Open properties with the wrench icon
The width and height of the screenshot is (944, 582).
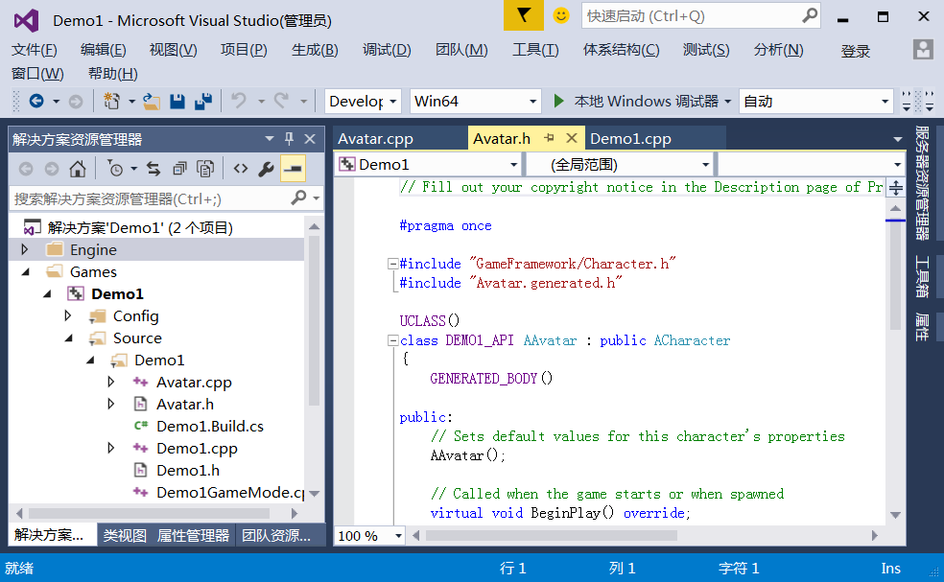(x=266, y=169)
